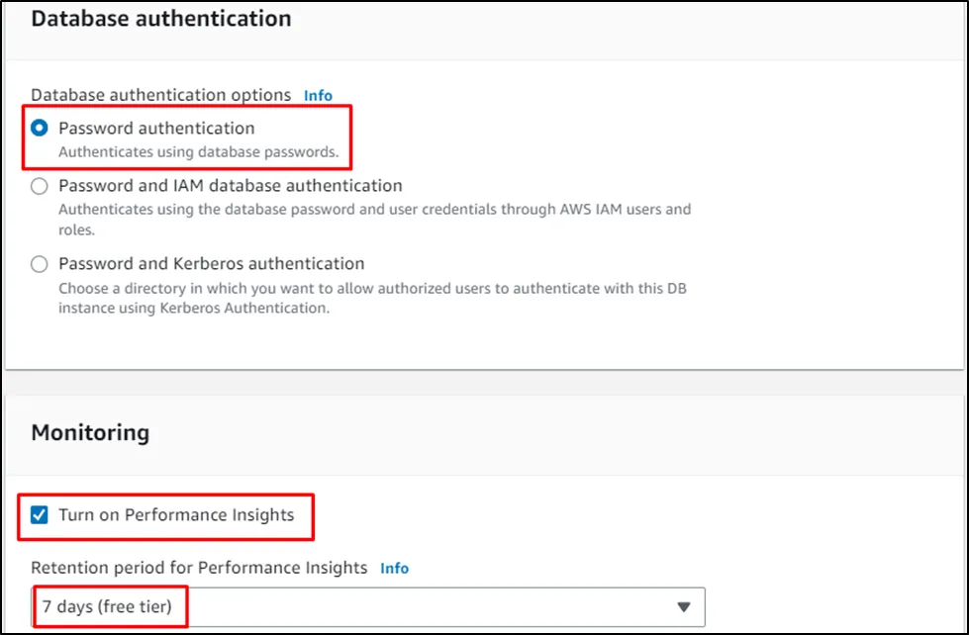Click 'Password and Kerberos authentication' label text
969x635 pixels.
tap(211, 264)
